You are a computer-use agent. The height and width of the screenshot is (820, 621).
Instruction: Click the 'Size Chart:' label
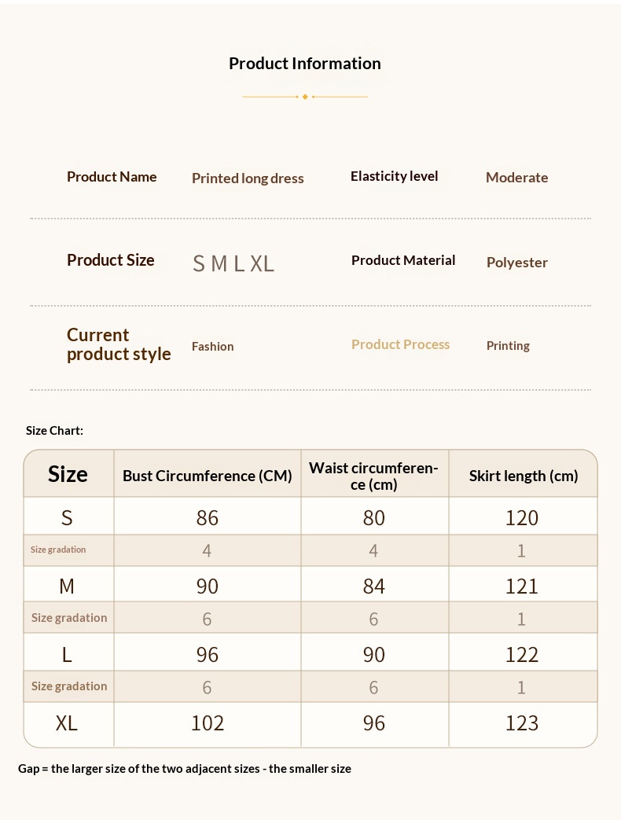pos(54,430)
